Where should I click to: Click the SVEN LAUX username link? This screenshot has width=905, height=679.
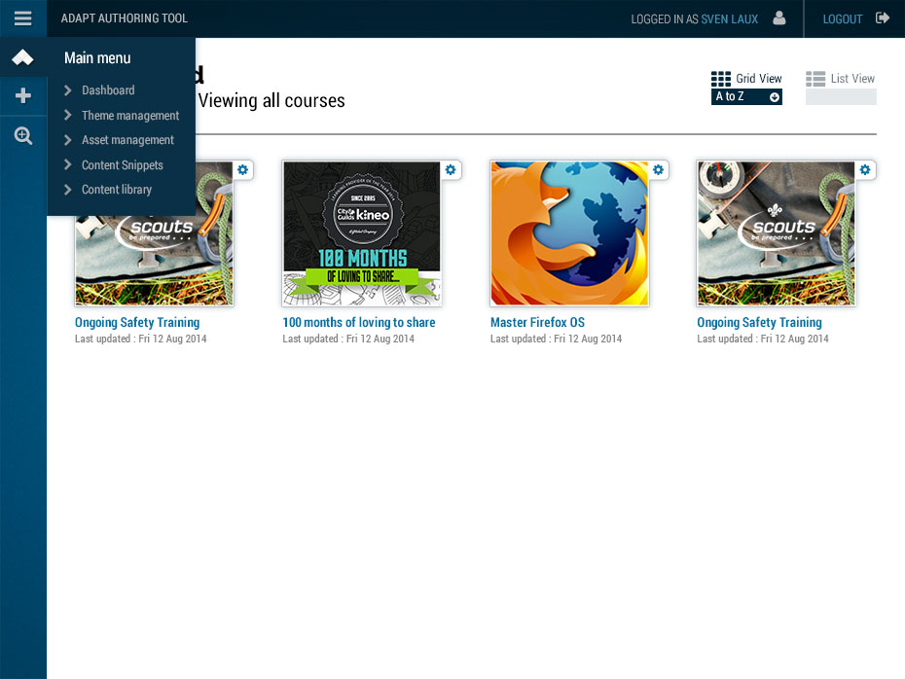pos(729,19)
